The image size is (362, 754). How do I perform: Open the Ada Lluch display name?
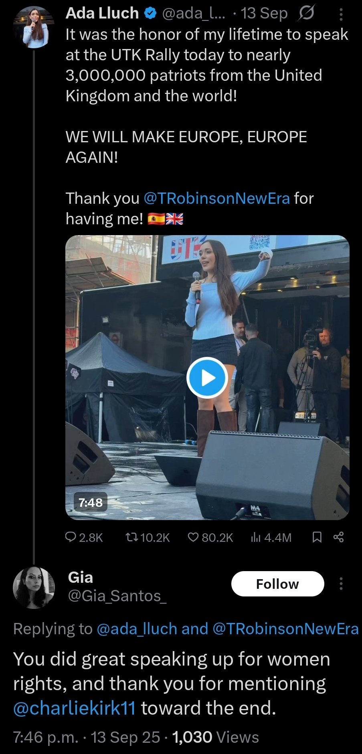click(x=102, y=13)
